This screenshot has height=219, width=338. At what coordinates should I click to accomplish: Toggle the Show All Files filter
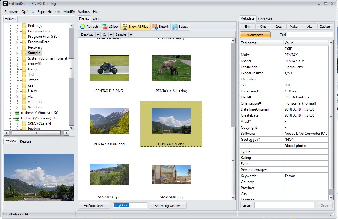[x=136, y=27]
